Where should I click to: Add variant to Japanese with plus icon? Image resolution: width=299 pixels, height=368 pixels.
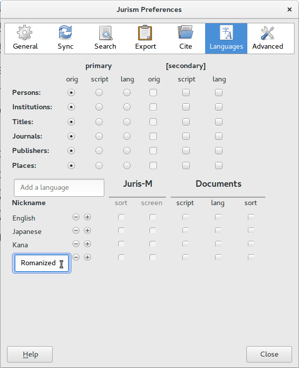(87, 230)
